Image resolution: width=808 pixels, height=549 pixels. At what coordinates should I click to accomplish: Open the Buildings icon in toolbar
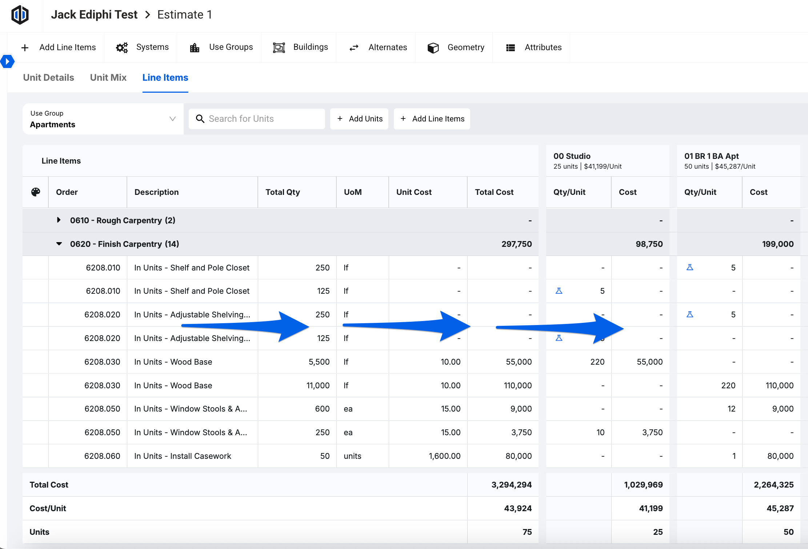click(x=279, y=48)
